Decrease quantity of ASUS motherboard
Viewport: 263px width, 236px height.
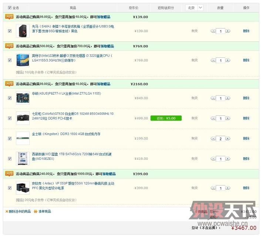[213, 98]
